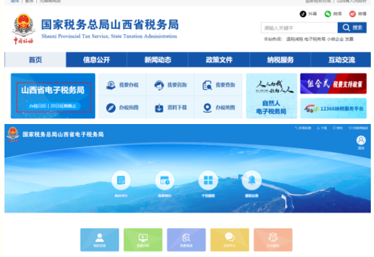Select the 我要办税 icon
Viewport: 374px width, 257px height.
tap(111, 85)
